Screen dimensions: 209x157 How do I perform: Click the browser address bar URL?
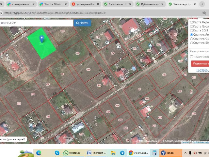(x=56, y=13)
